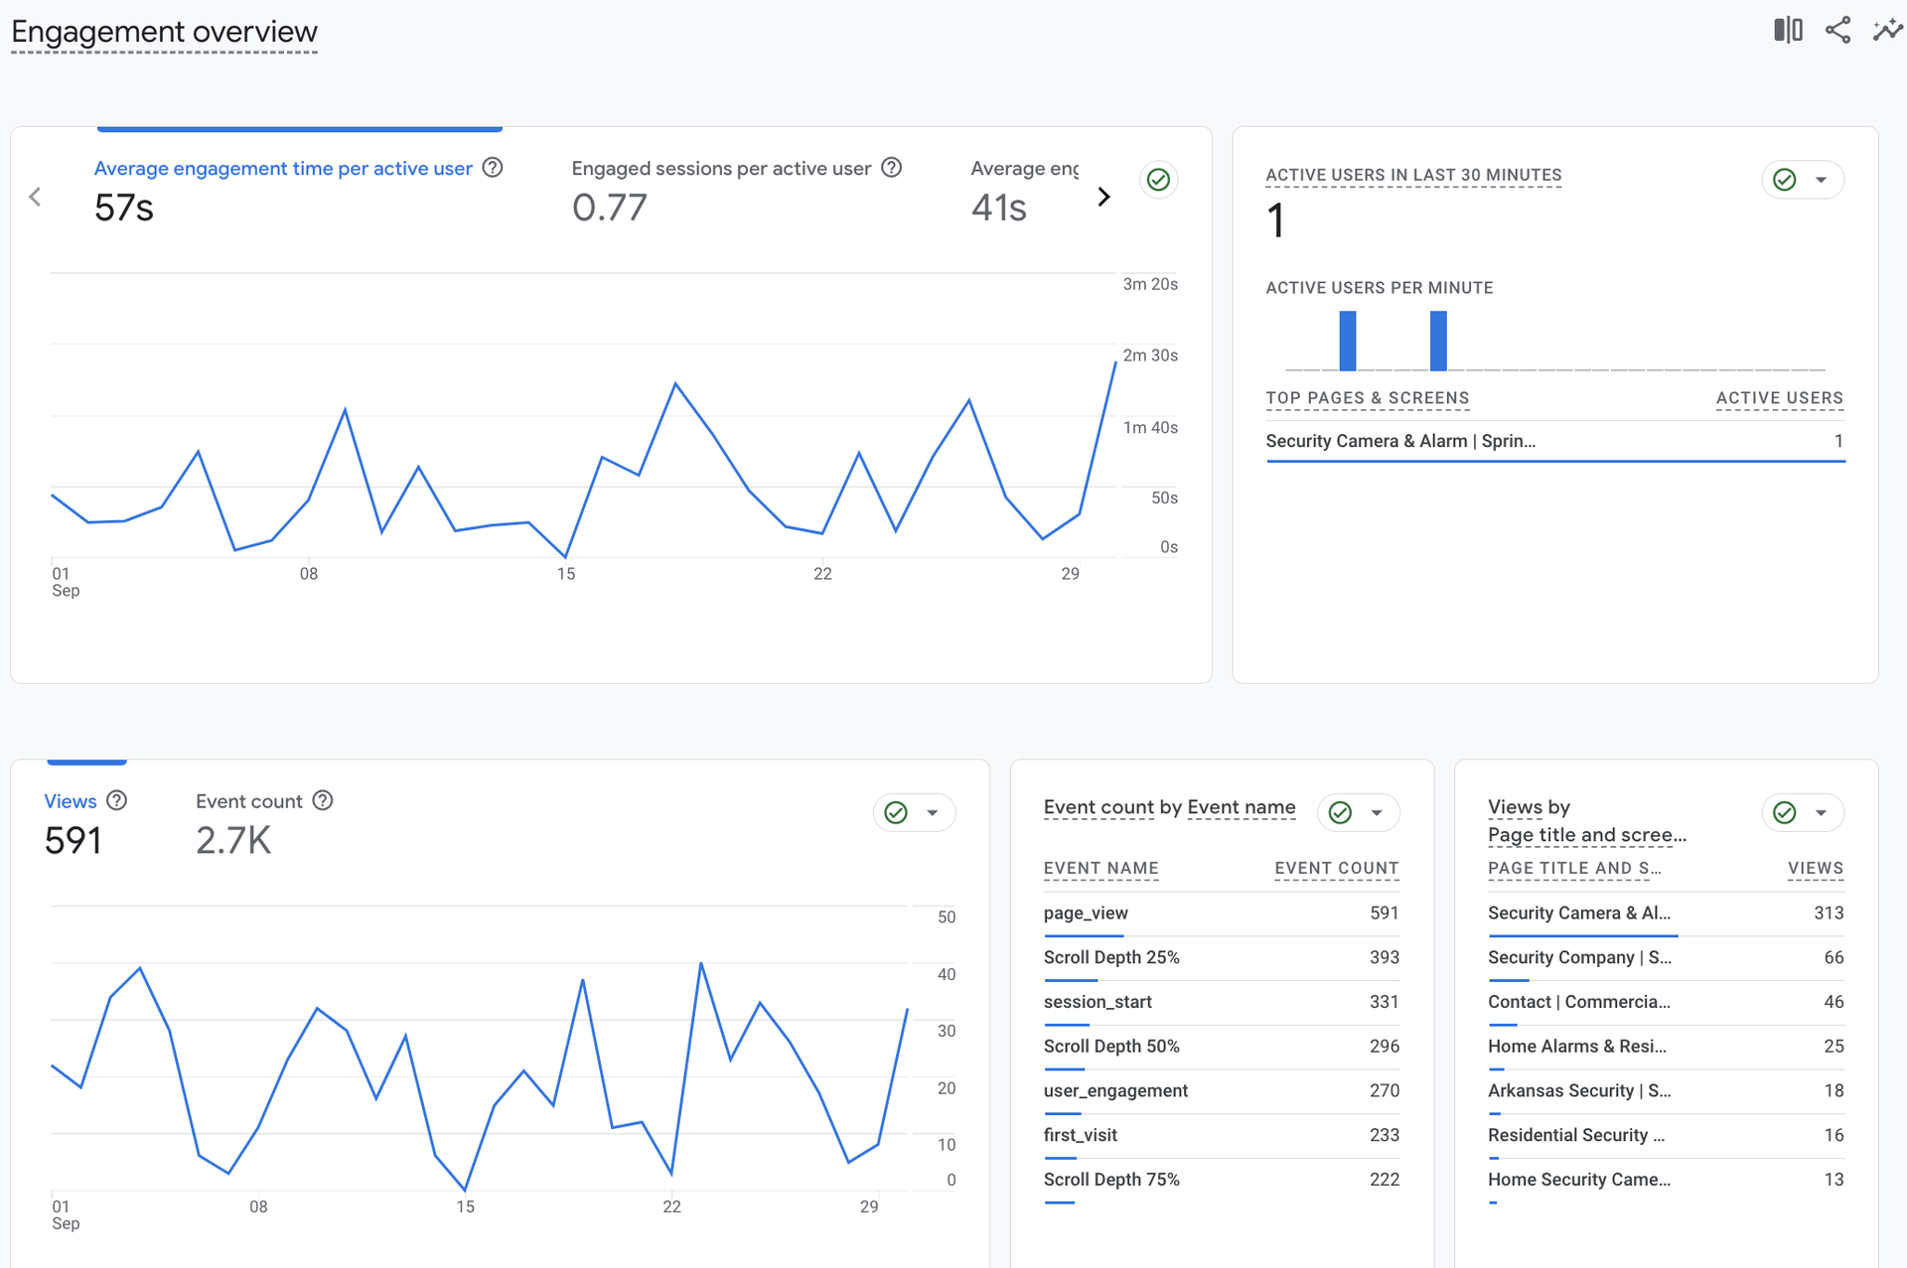Click green check status on engagement chart card
1907x1268 pixels.
(x=1158, y=180)
